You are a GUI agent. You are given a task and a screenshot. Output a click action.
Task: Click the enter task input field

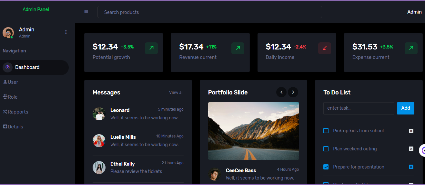(x=359, y=108)
